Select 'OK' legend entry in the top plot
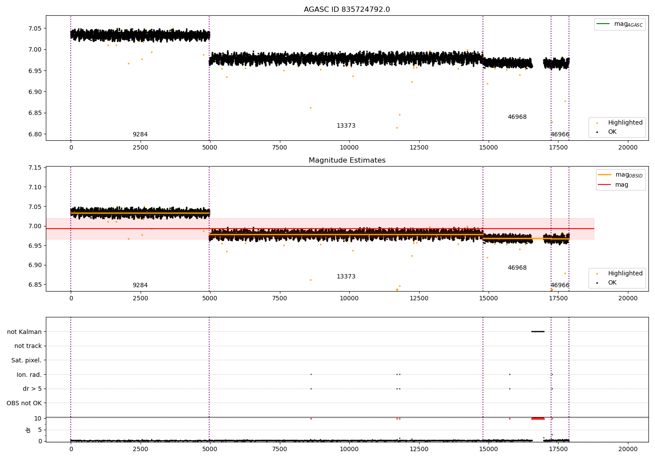Image resolution: width=655 pixels, height=459 pixels. (612, 132)
